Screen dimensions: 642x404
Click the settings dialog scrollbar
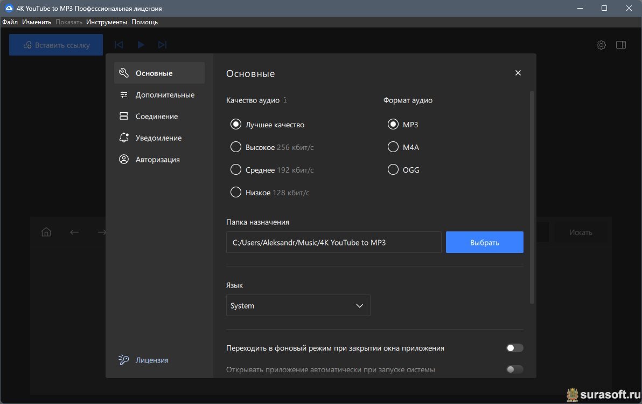point(532,197)
